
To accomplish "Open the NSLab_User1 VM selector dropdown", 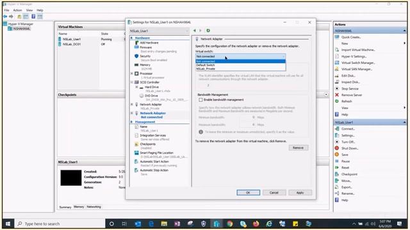I will [159, 31].
